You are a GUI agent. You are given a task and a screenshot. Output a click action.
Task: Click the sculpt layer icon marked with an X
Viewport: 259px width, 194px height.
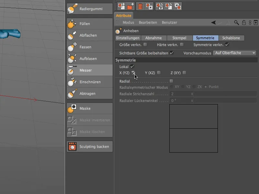click(x=149, y=6)
